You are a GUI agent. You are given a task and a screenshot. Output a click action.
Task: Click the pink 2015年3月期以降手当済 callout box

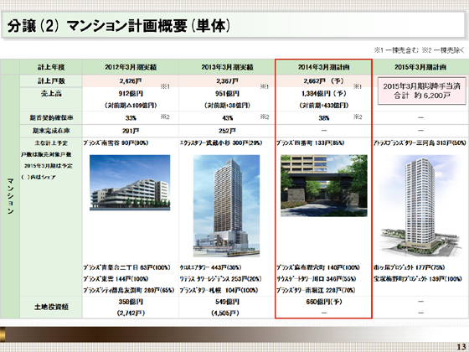pyautogui.click(x=422, y=91)
